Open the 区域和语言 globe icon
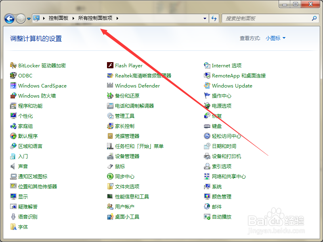This screenshot has width=323, height=242. click(13, 146)
